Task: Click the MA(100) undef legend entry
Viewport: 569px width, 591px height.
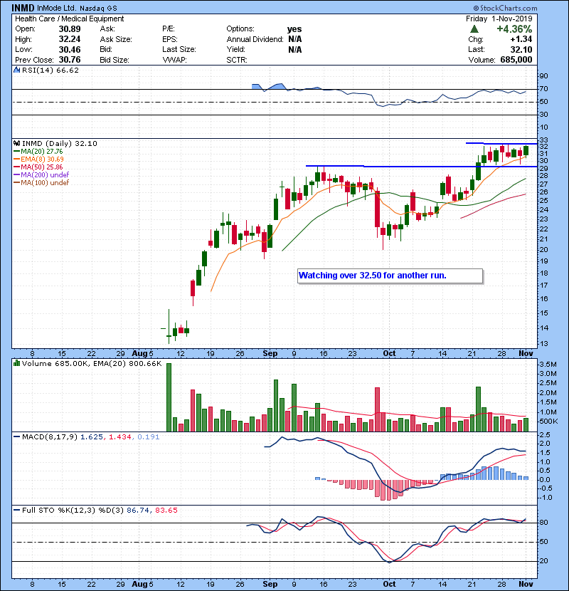Action: (x=41, y=182)
